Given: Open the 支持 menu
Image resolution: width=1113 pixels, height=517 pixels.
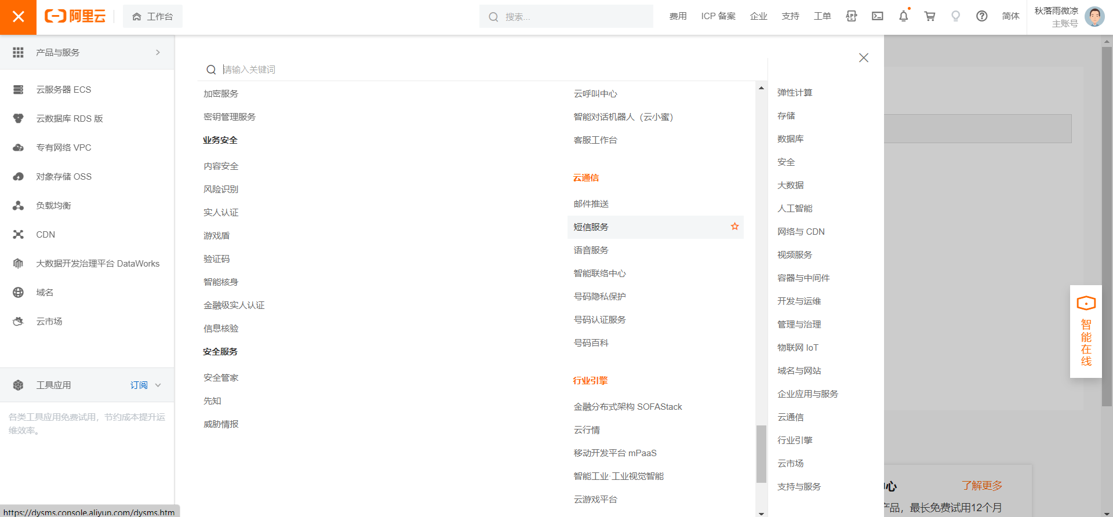Looking at the screenshot, I should pos(790,16).
